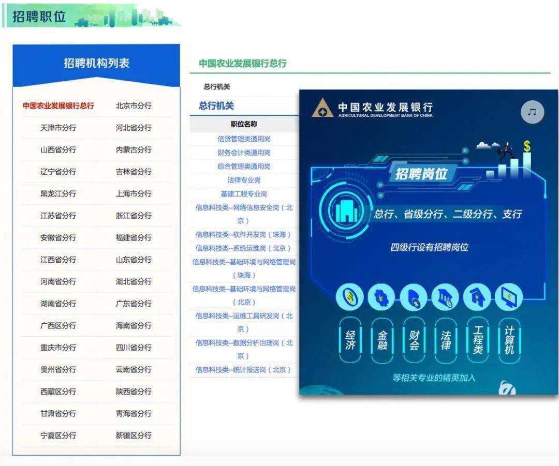Open 新疆区分行 branch
Screen dimensions: 559x466
pyautogui.click(x=134, y=435)
